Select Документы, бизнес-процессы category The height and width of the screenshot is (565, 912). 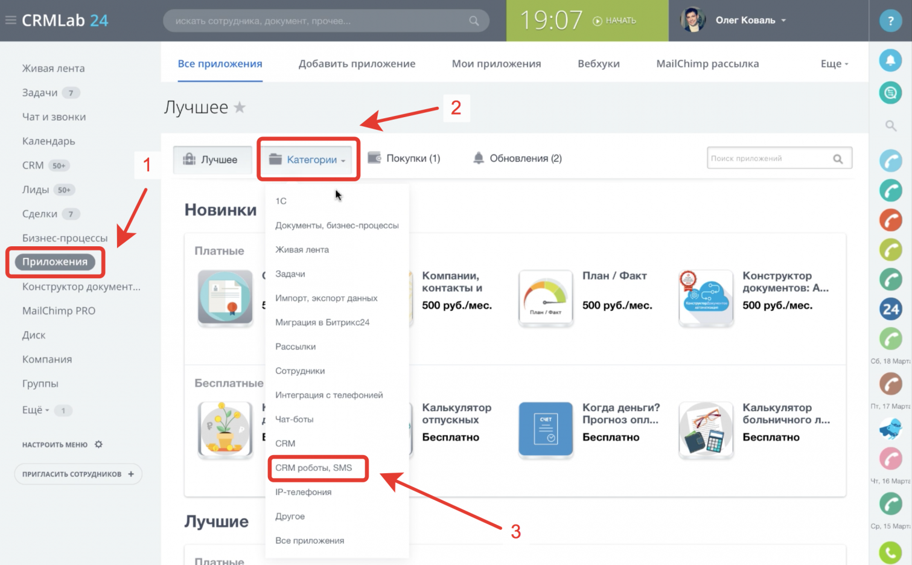pos(337,225)
